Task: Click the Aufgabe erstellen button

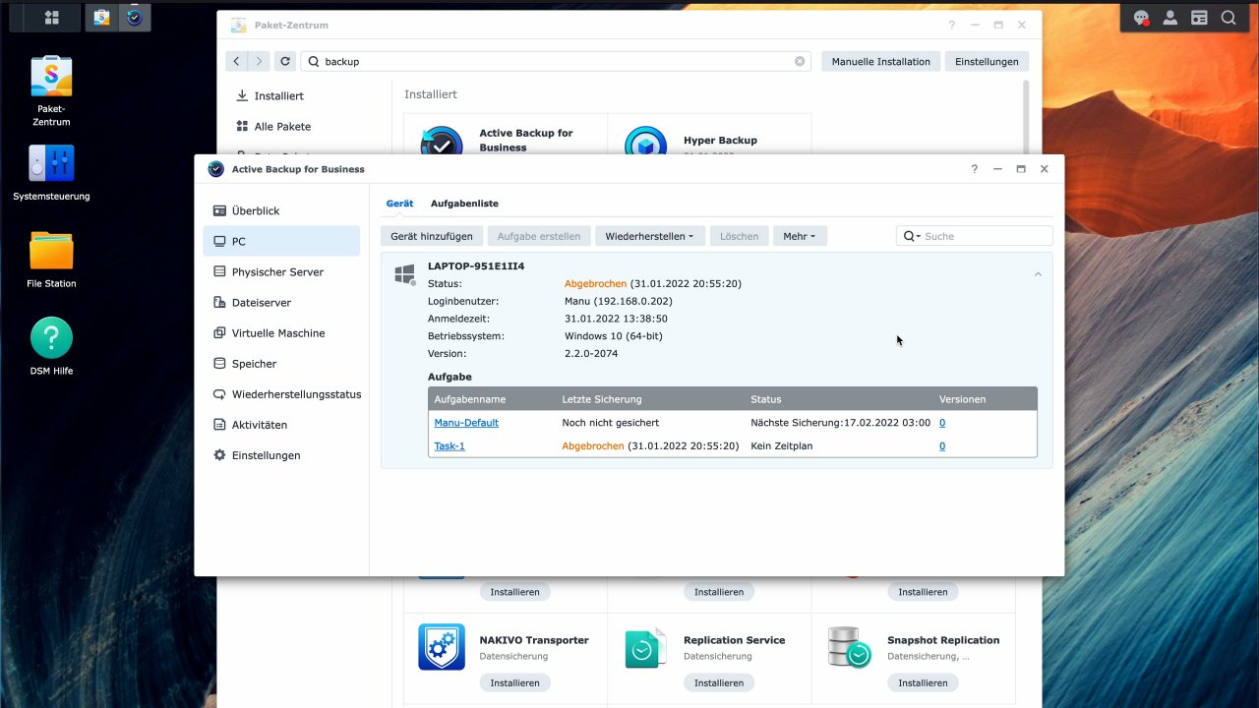Action: click(539, 236)
